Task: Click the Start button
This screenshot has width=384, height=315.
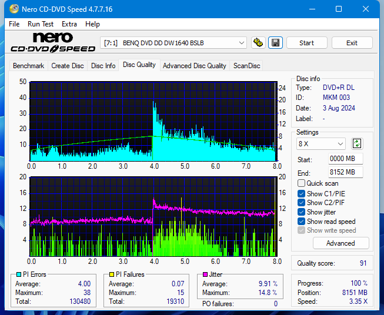Action: click(306, 43)
